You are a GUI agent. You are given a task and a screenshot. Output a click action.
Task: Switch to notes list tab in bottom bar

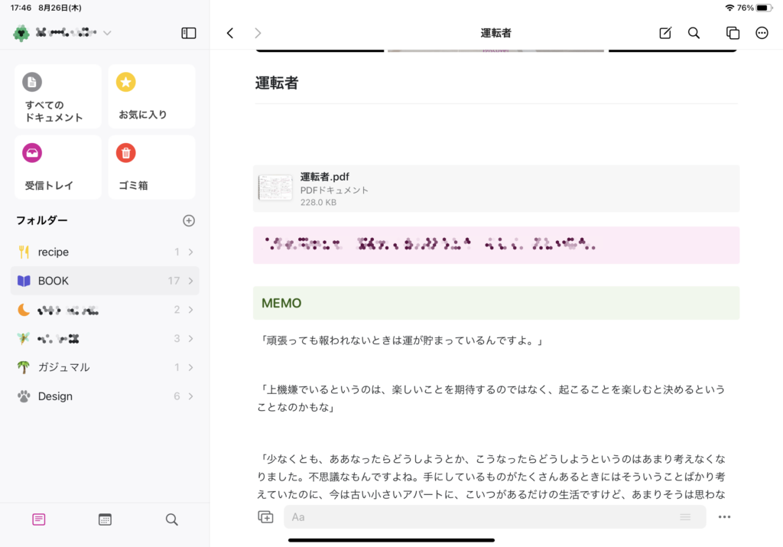pos(39,519)
